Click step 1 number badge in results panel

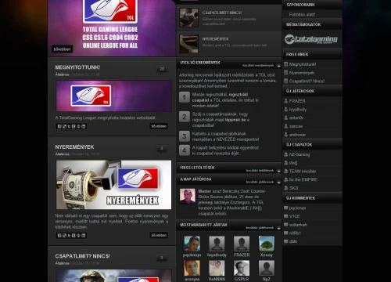pos(185,97)
